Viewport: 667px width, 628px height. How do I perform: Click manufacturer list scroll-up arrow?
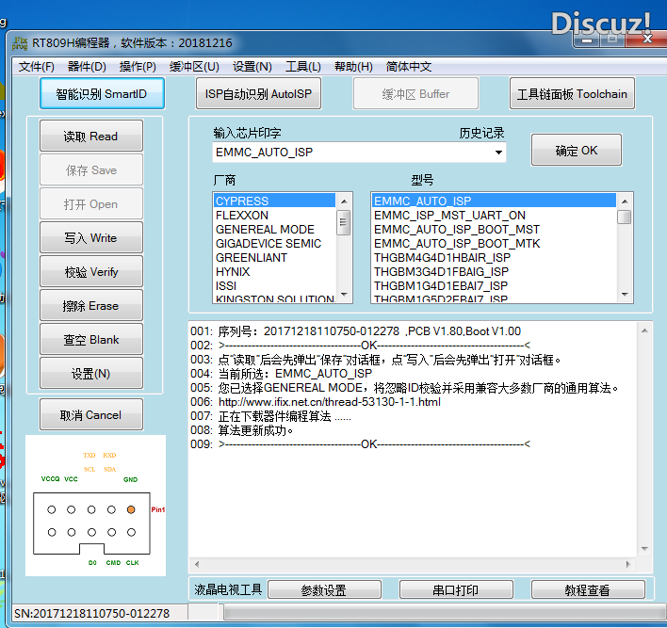pos(344,201)
